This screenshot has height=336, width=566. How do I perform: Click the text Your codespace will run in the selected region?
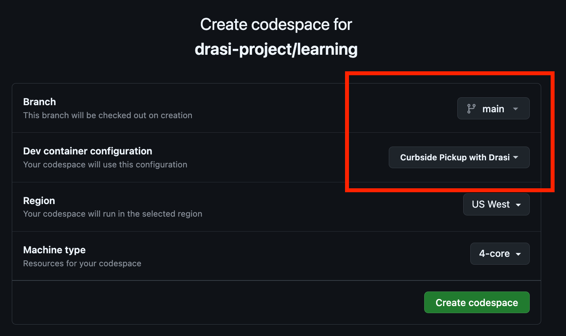113,214
